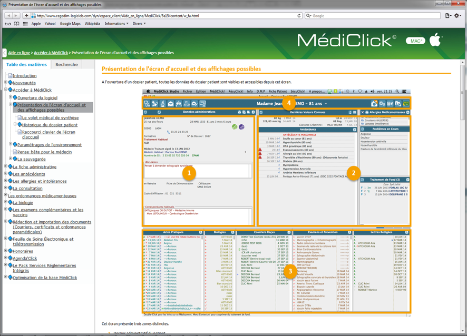The image size is (467, 336).
Task: Open the Les allergies et intolérances topic
Action: (40, 181)
